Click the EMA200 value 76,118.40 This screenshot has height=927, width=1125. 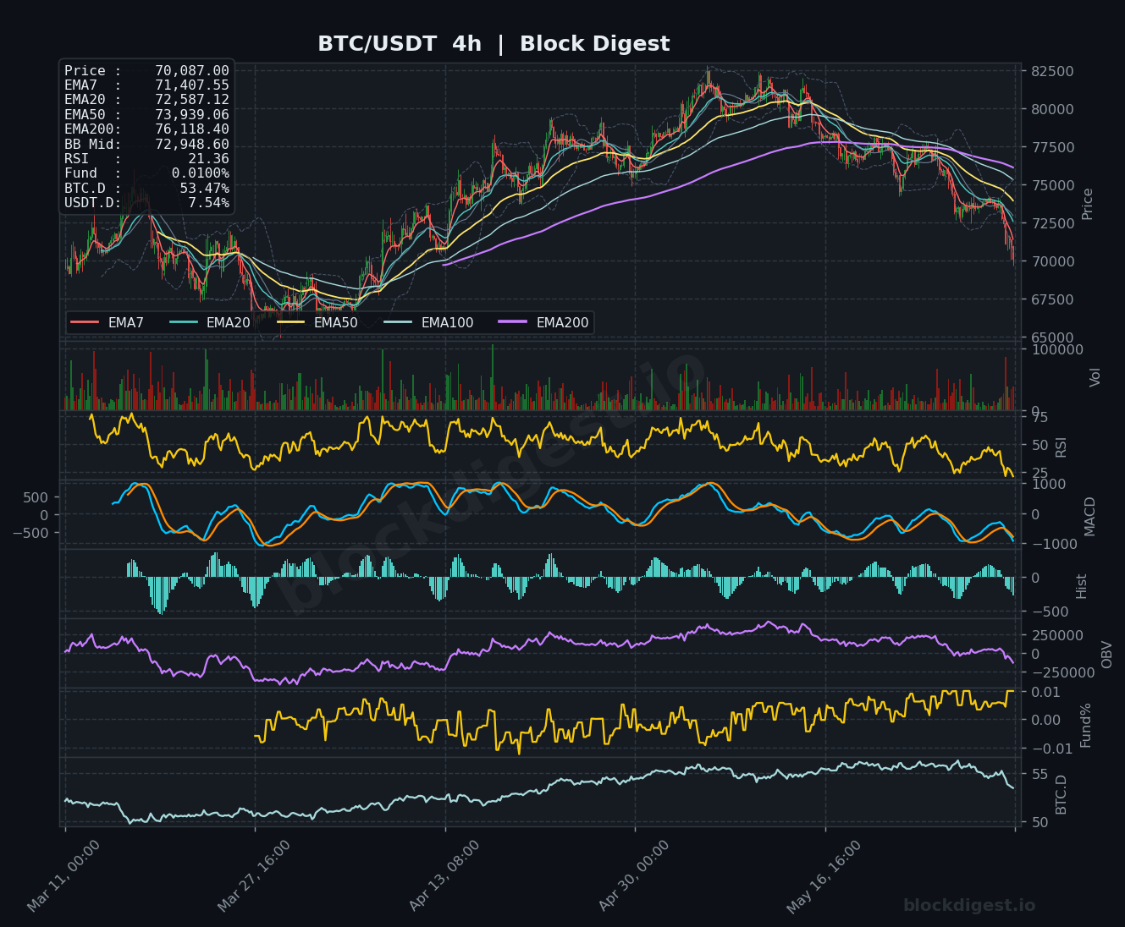(192, 129)
